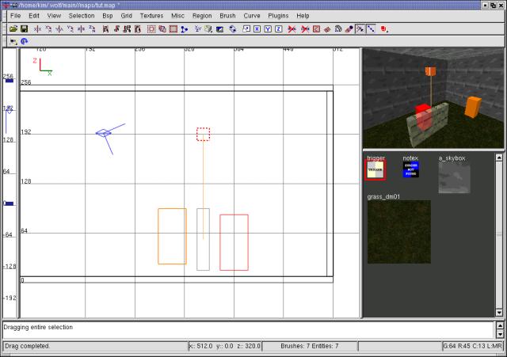507x357 pixels.
Task: Select the trigger texture thumbnail
Action: [x=375, y=169]
